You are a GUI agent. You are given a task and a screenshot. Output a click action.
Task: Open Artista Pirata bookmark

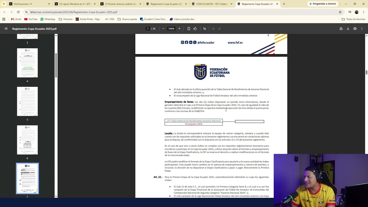[88, 19]
